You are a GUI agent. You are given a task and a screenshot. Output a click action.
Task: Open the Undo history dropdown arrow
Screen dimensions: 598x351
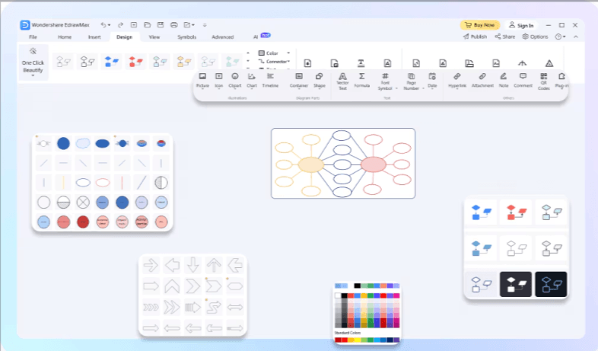pyautogui.click(x=110, y=25)
